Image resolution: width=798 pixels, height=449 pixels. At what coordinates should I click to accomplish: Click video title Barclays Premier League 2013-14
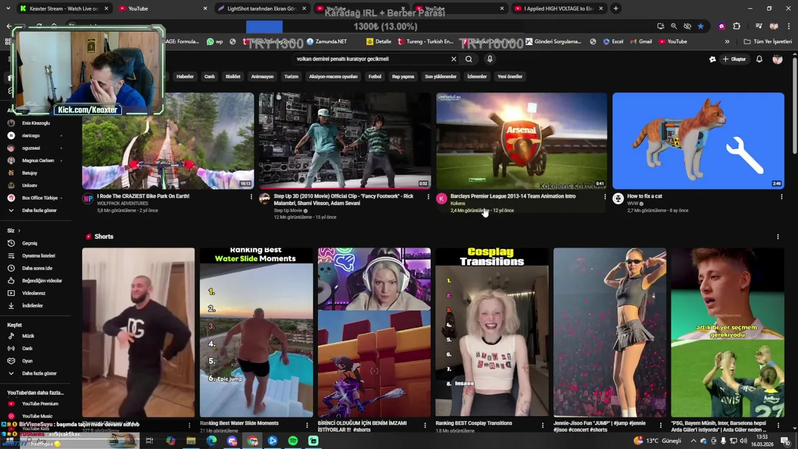coord(513,196)
